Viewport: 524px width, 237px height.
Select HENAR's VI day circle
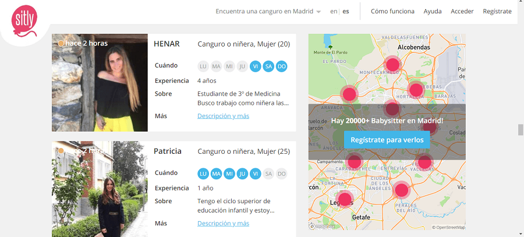tap(256, 66)
